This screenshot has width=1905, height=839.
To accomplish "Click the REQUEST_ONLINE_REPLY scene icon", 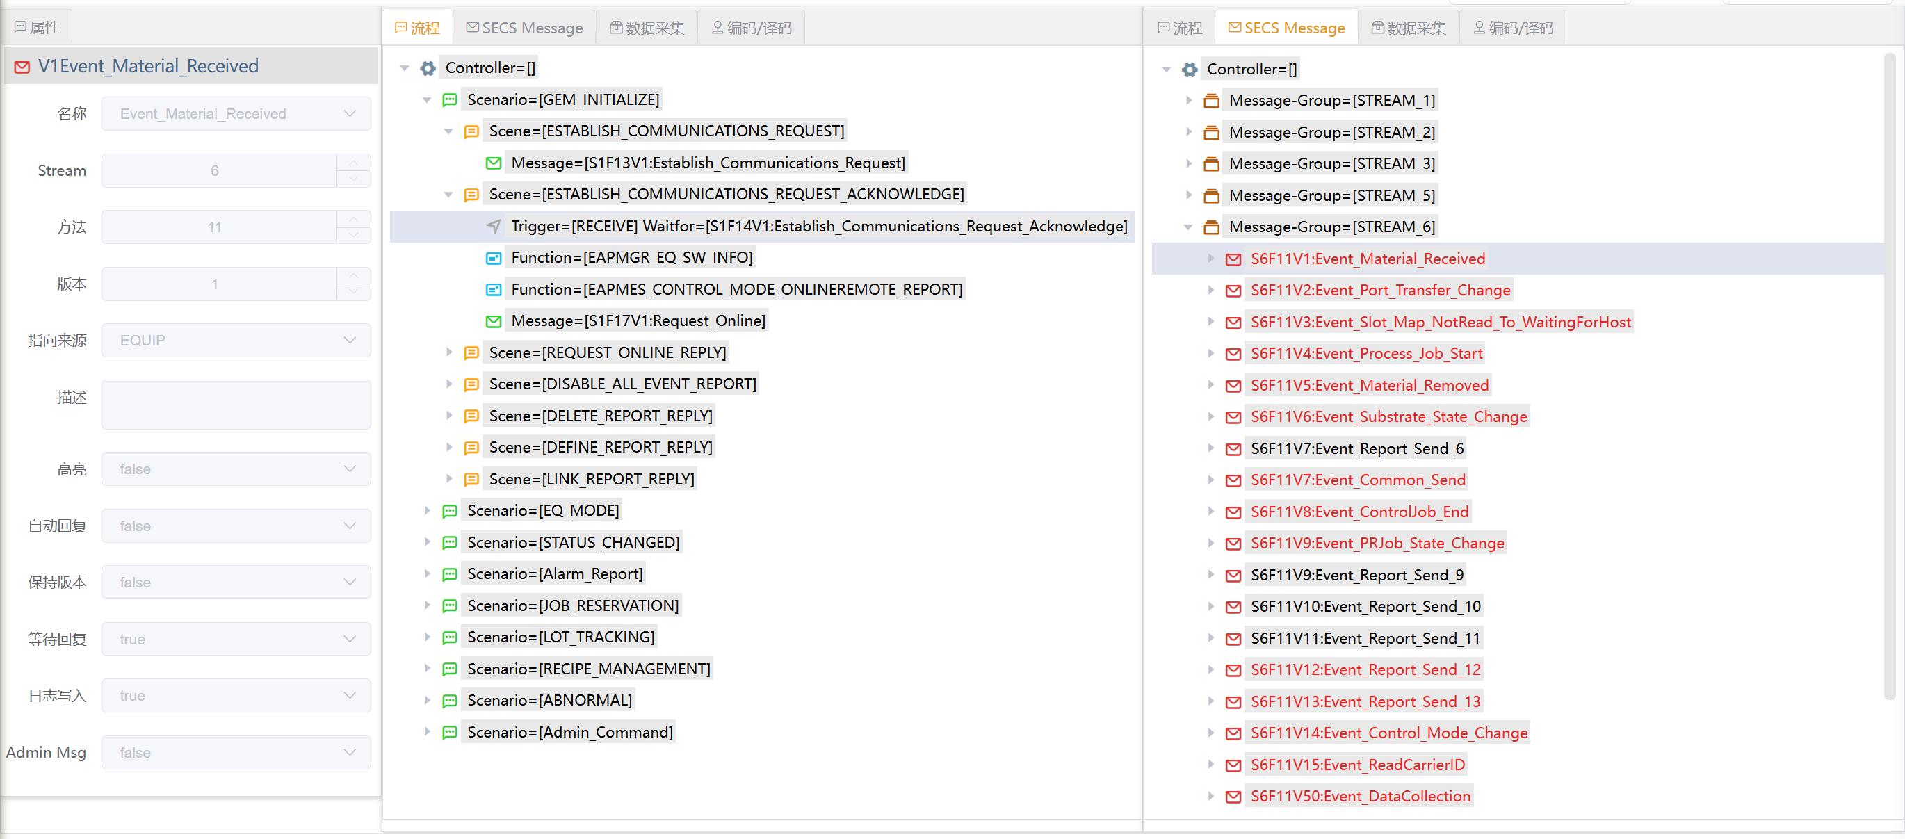I will point(471,352).
